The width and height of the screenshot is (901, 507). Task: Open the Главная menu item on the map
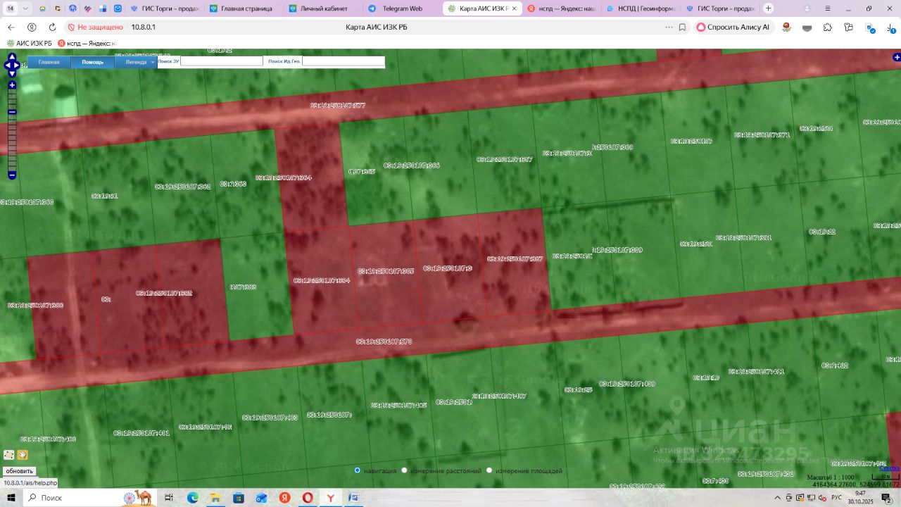pos(49,62)
